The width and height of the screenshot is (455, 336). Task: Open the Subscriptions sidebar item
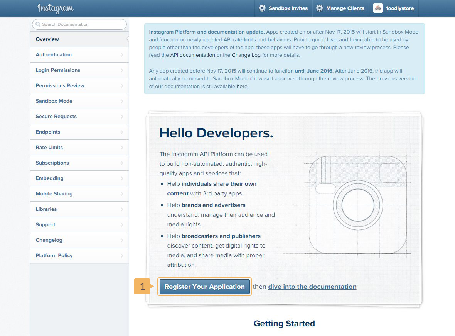52,163
